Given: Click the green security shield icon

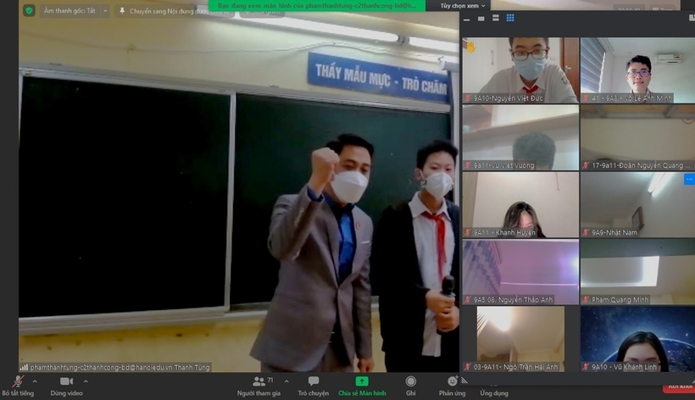Looking at the screenshot, I should click(29, 11).
